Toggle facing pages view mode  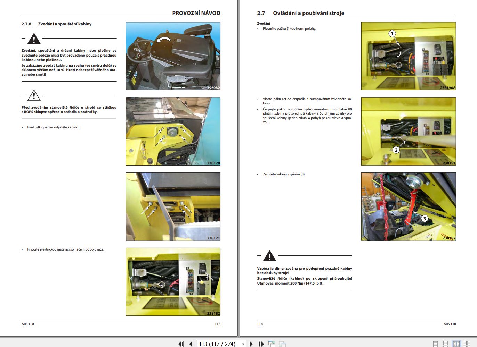click(x=456, y=344)
